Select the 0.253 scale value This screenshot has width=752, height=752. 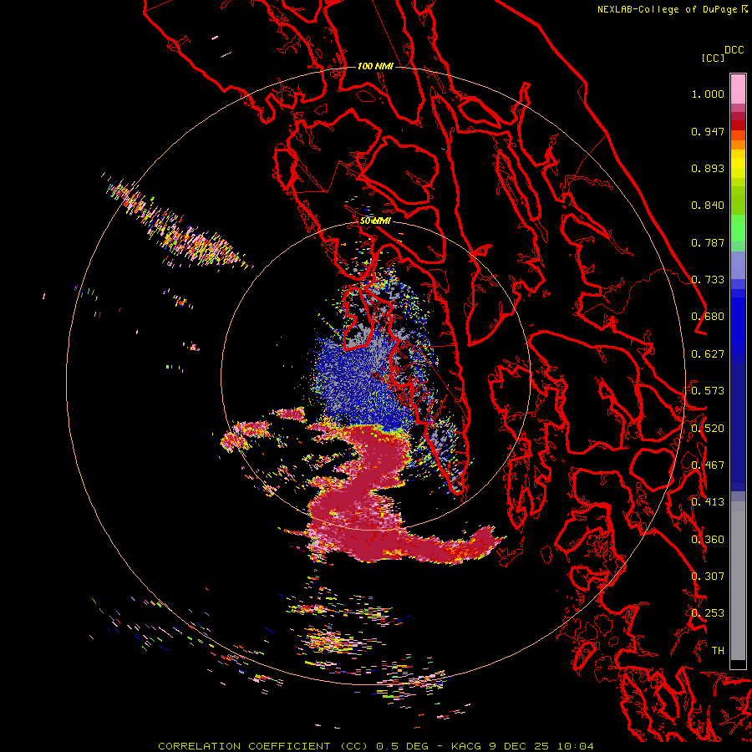pos(708,613)
